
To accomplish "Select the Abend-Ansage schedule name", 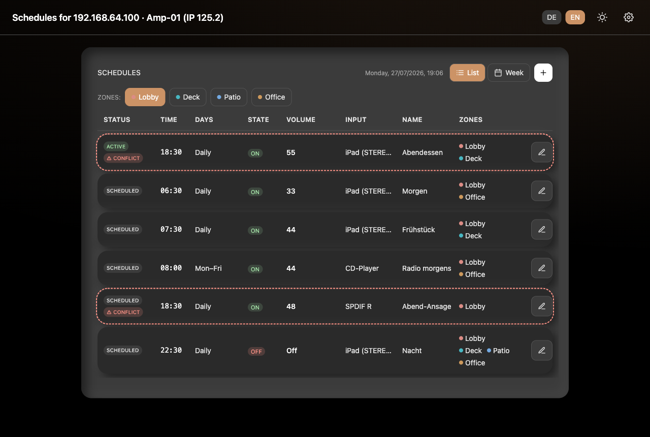I will pos(427,306).
